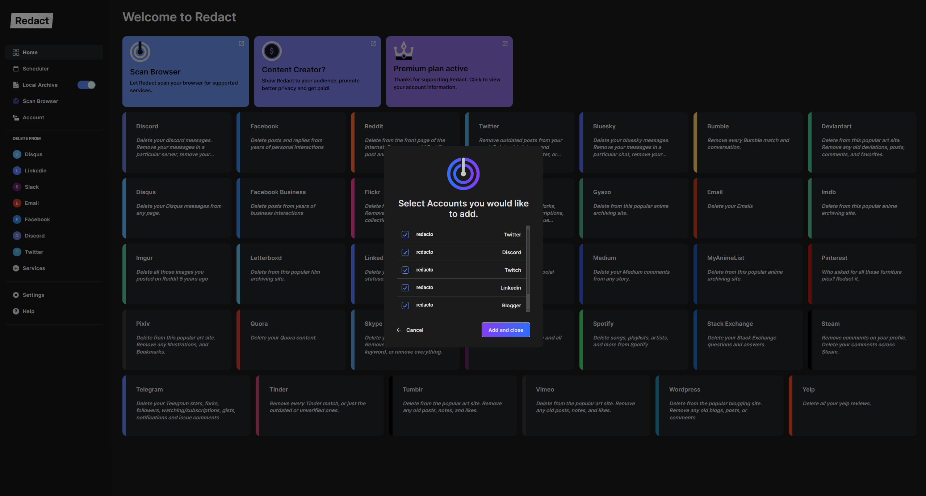Uncheck the Twitch account checkbox
The width and height of the screenshot is (926, 496).
pyautogui.click(x=405, y=270)
